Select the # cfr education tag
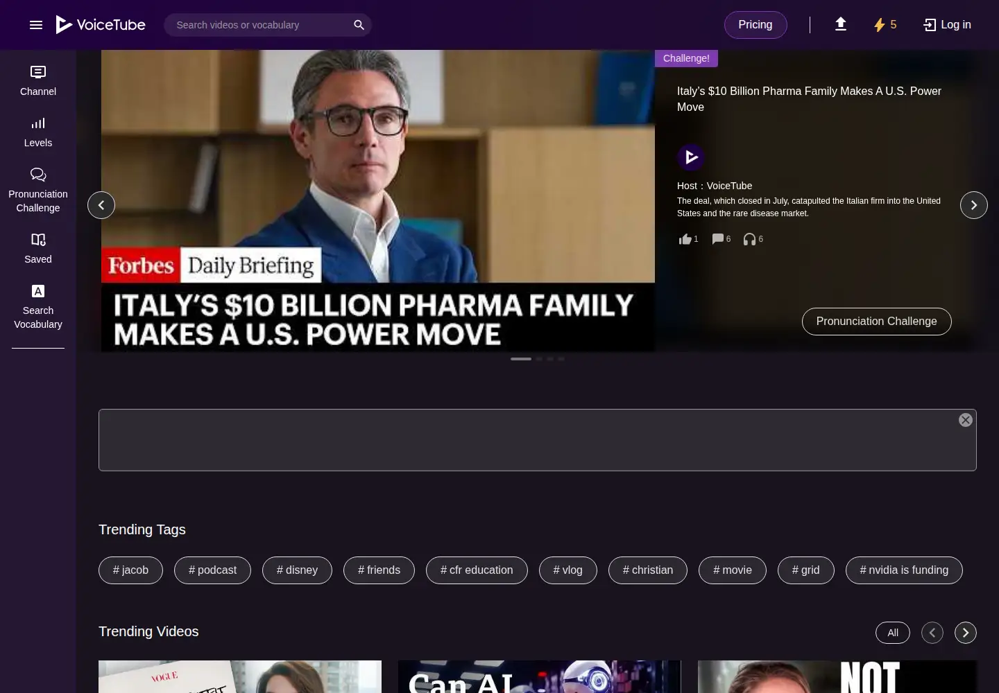Viewport: 999px width, 693px height. (x=477, y=570)
